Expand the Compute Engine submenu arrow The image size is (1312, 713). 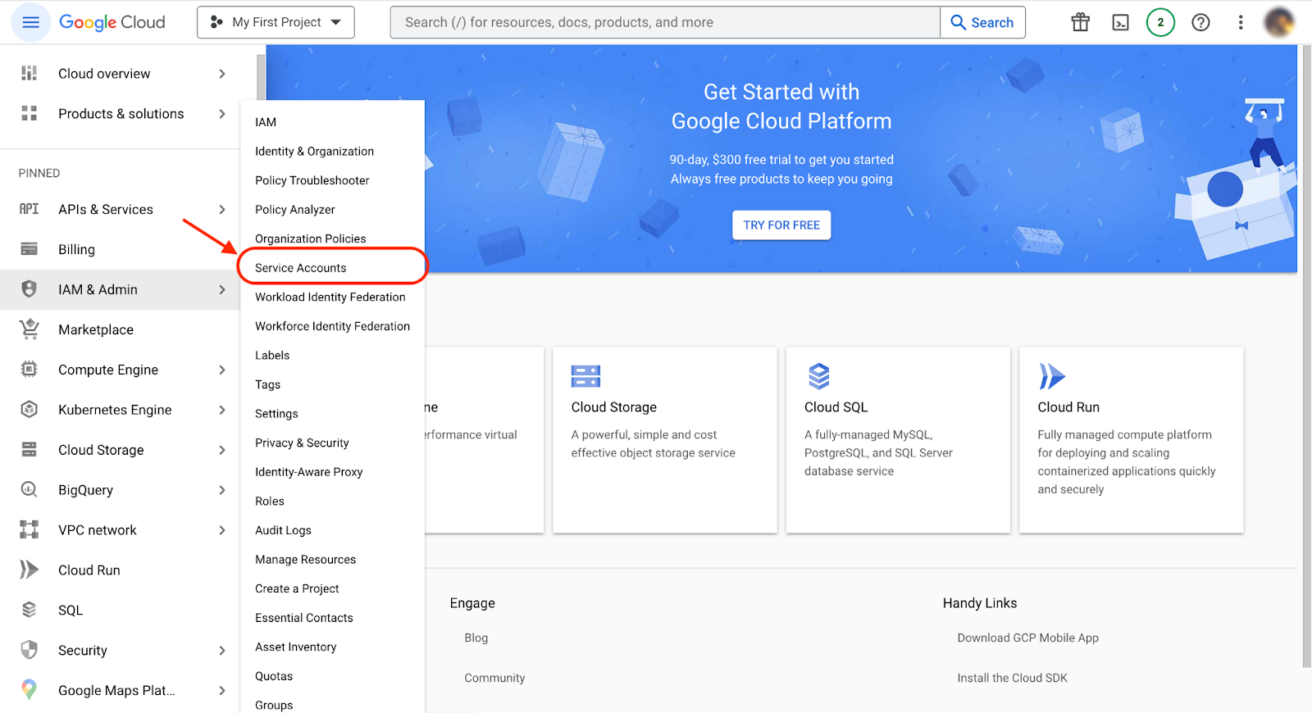[x=222, y=370]
